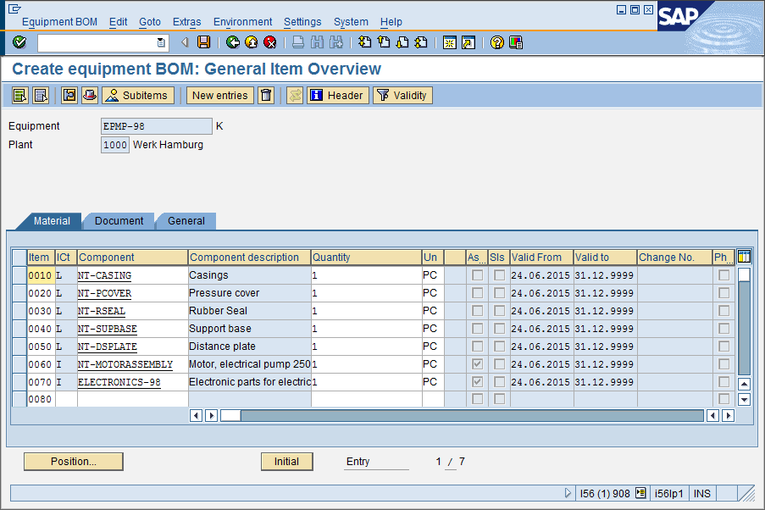Toggle the SIs checkbox for ELECTRONICS-98 row
The height and width of the screenshot is (510, 765).
tap(499, 381)
